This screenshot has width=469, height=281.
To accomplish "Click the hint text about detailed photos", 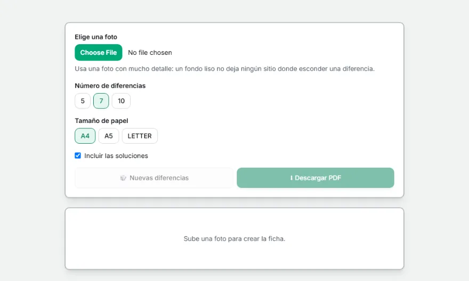I will [224, 69].
